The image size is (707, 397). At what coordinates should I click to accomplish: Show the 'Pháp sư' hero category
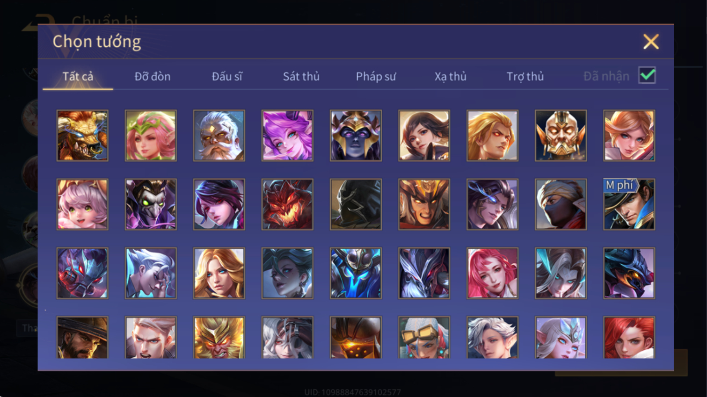(x=376, y=76)
